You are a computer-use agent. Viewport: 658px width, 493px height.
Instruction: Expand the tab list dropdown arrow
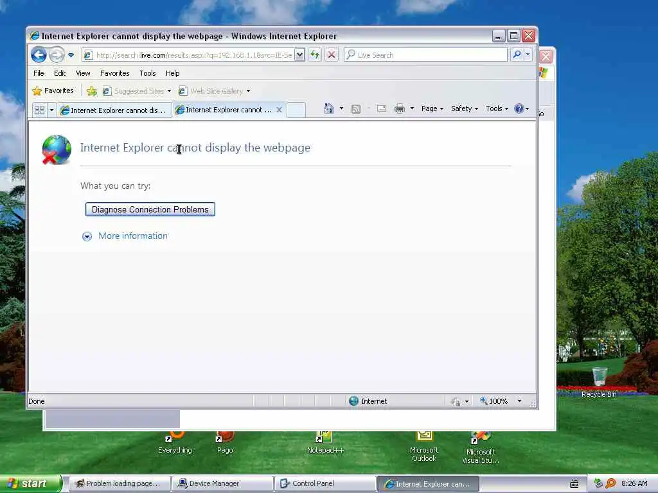tap(51, 110)
